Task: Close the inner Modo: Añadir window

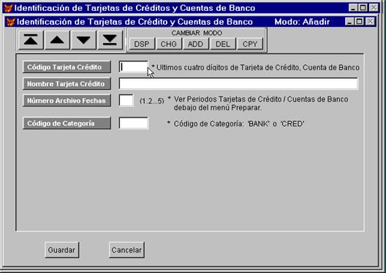Action: [x=370, y=22]
